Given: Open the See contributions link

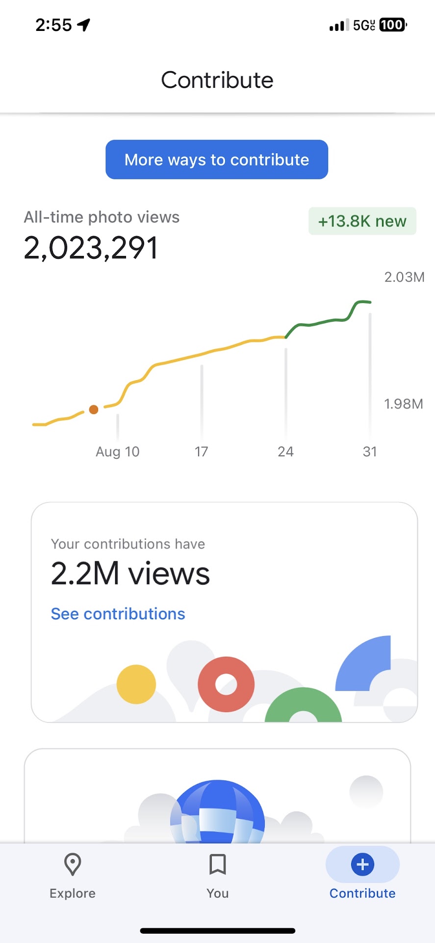Looking at the screenshot, I should [118, 614].
